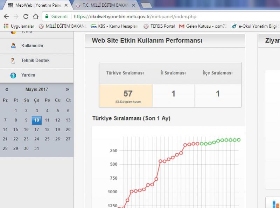Open the Uygulamalar apps grid icon
This screenshot has height=208, width=280.
(6, 26)
